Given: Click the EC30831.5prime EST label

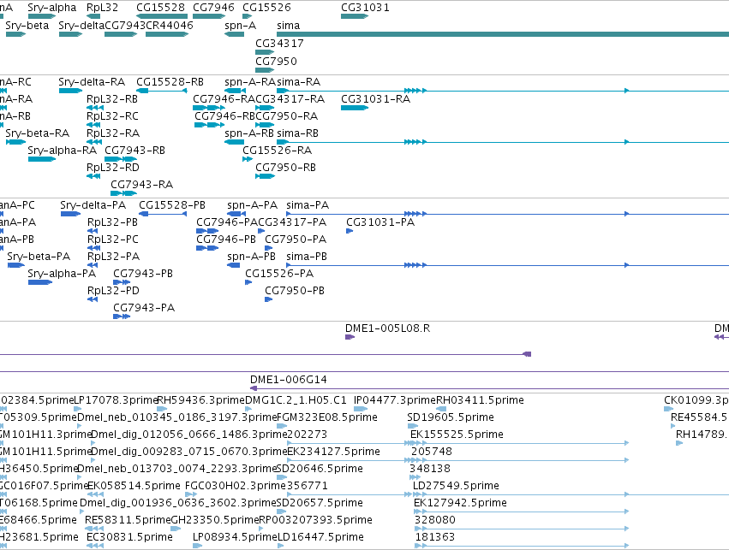Looking at the screenshot, I should [x=129, y=537].
